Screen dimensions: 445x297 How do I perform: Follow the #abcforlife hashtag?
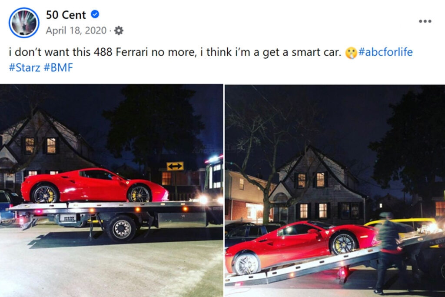[x=385, y=52]
